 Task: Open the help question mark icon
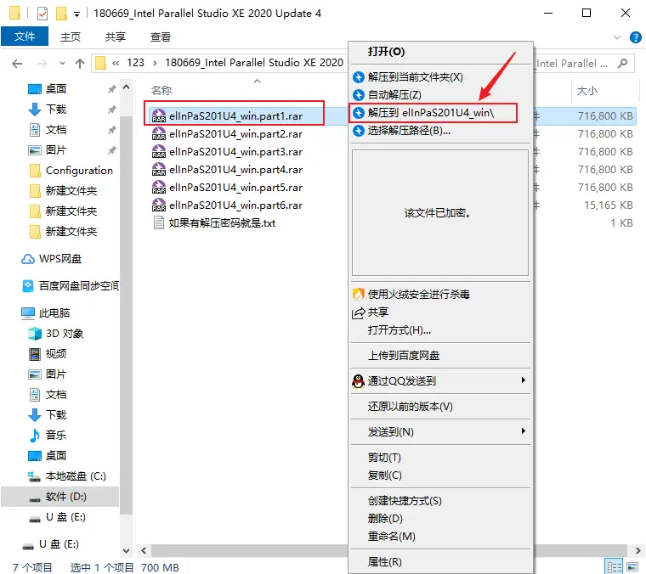pos(635,37)
